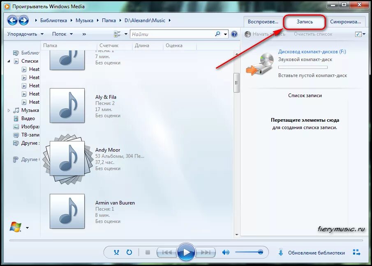The image size is (372, 266).
Task: Open the Help question mark icon
Action: point(234,34)
